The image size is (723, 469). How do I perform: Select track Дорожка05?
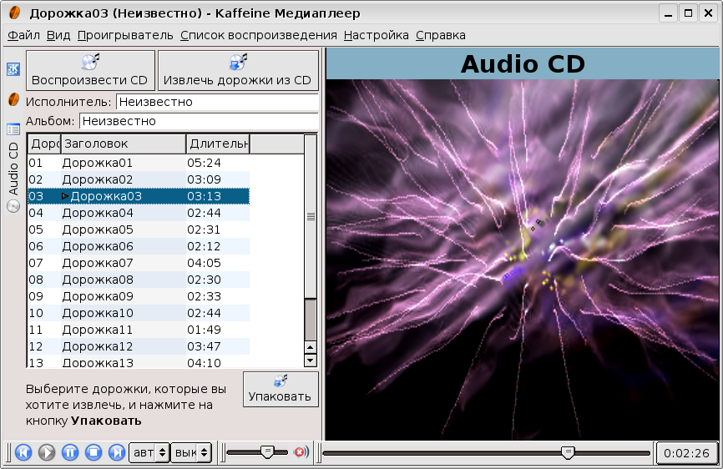tap(139, 229)
